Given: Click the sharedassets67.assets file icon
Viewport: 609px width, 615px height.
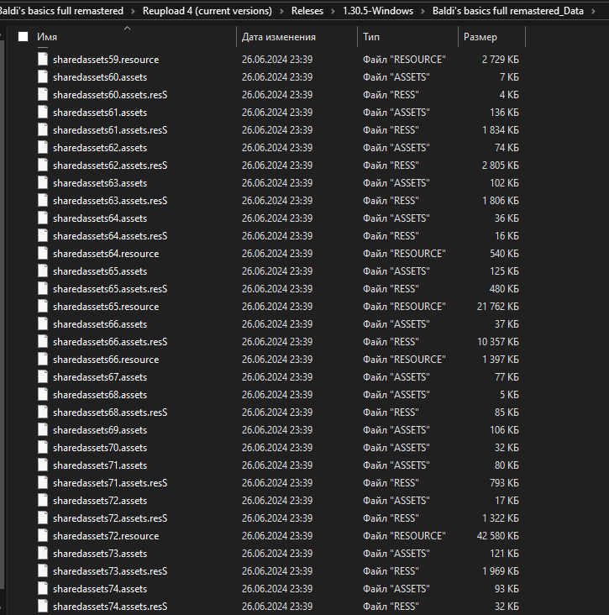Looking at the screenshot, I should click(43, 377).
